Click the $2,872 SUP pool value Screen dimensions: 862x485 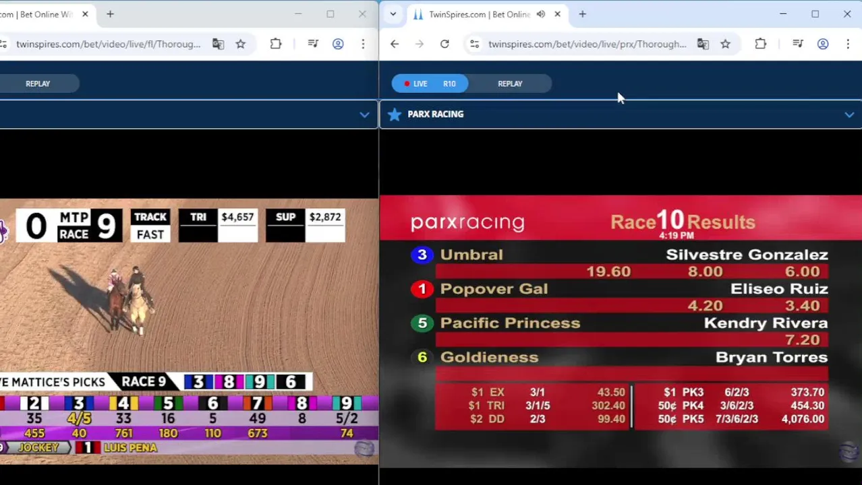pos(325,217)
